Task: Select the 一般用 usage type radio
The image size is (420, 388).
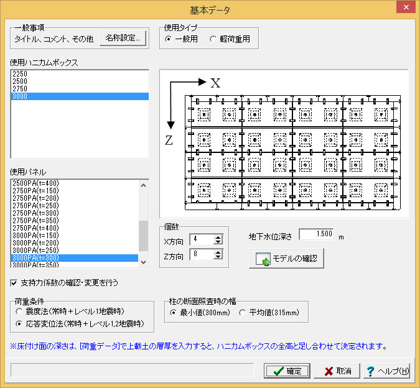Action: coord(169,39)
